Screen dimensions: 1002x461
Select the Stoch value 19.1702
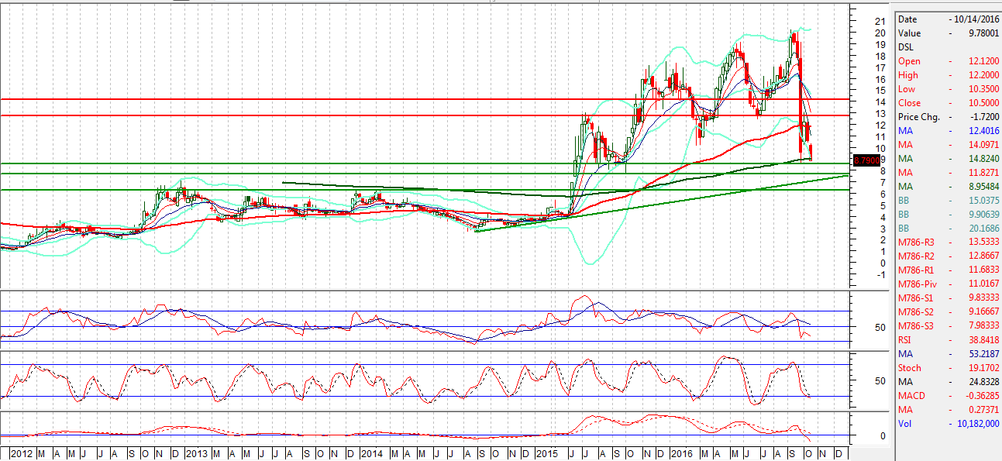pos(983,368)
